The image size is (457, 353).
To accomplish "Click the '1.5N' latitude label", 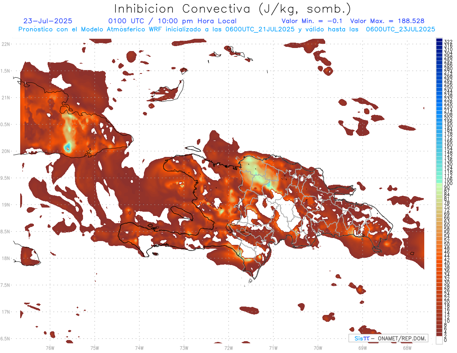I will tap(6, 71).
